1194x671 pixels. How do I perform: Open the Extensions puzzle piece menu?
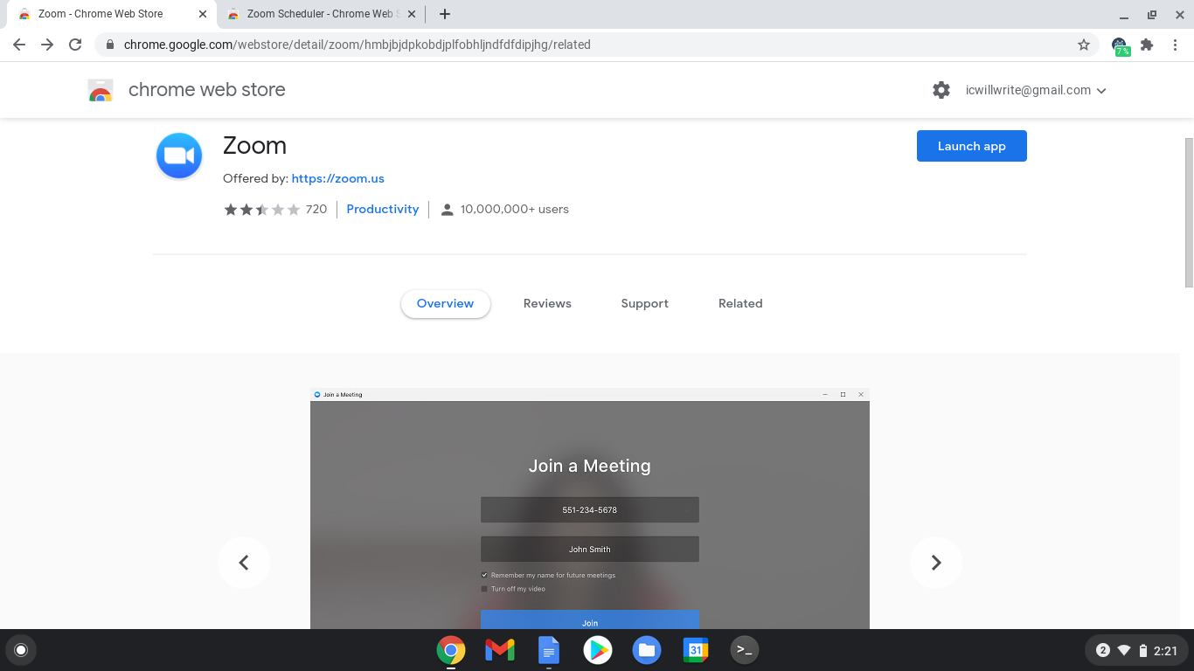point(1147,45)
